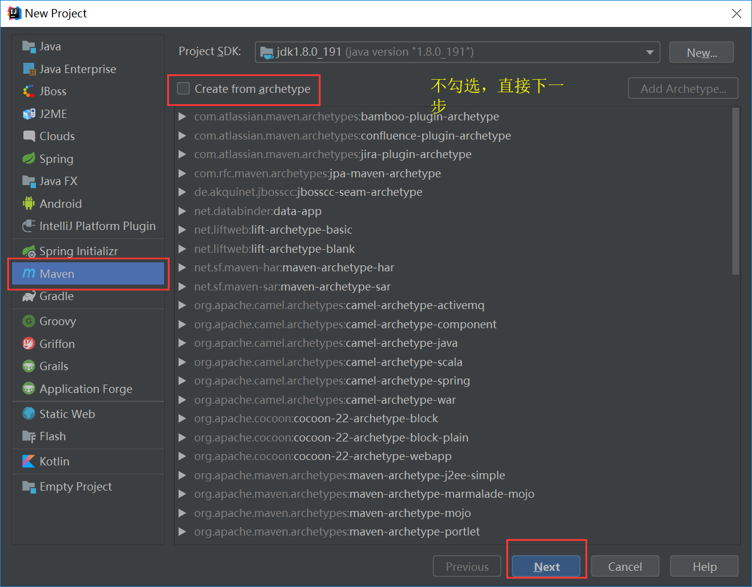Expand jpa-maven-archetype entry
Screen dimensions: 752x587
coord(183,173)
